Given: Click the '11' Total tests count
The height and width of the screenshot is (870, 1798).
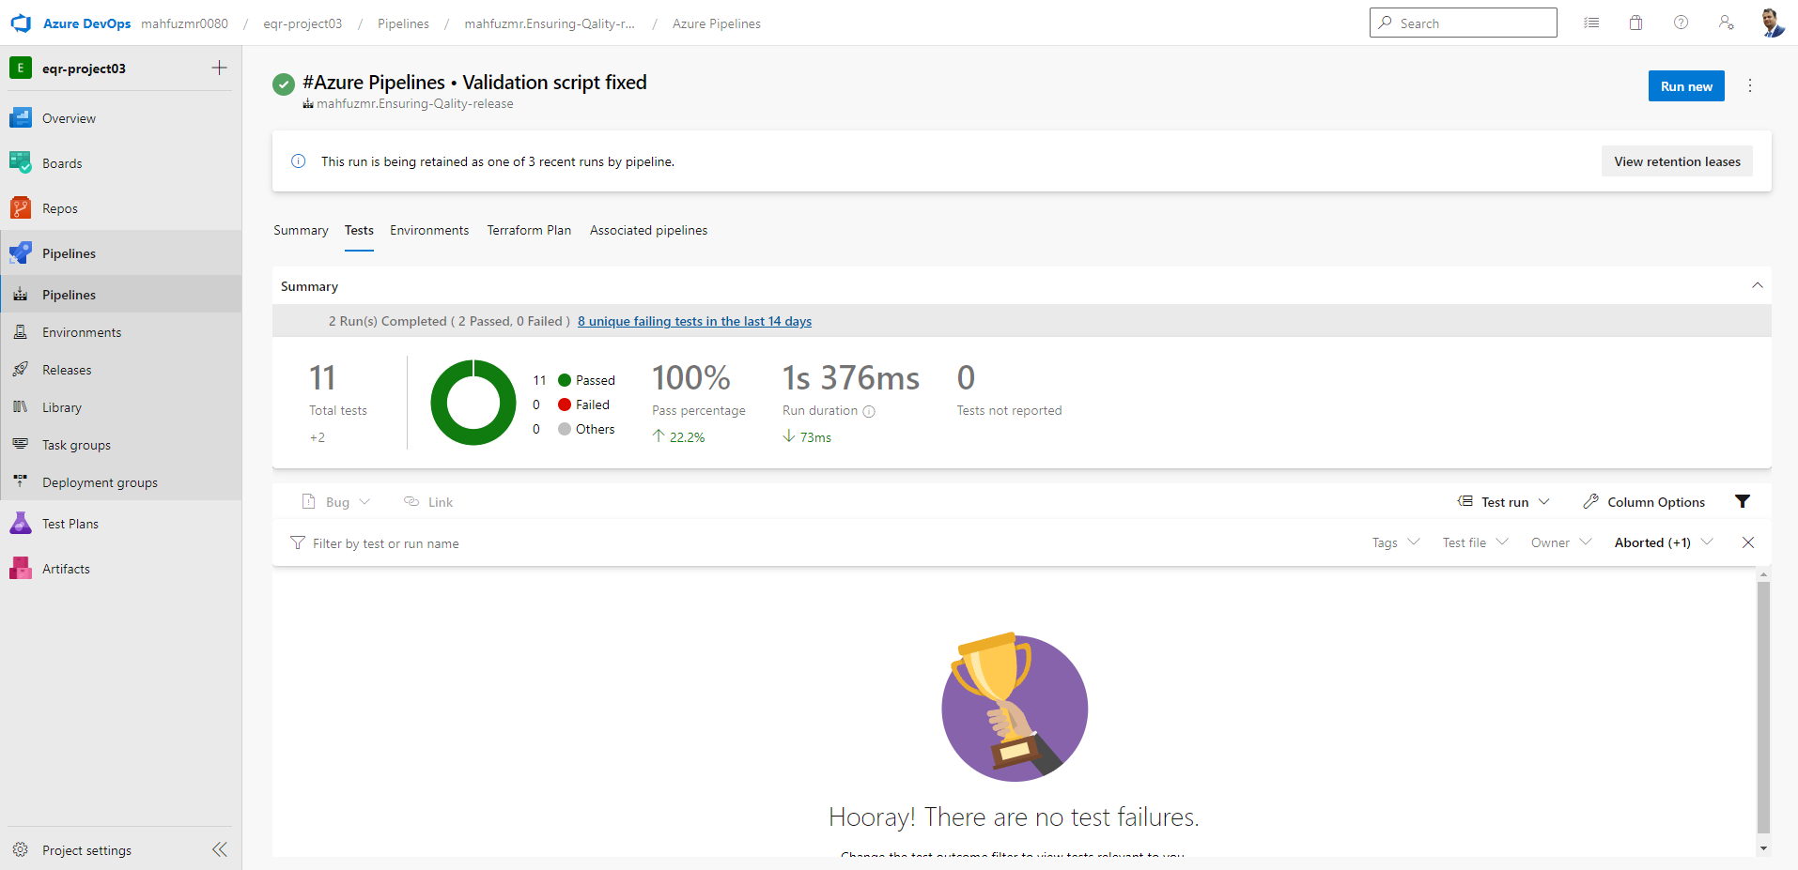Looking at the screenshot, I should (322, 378).
